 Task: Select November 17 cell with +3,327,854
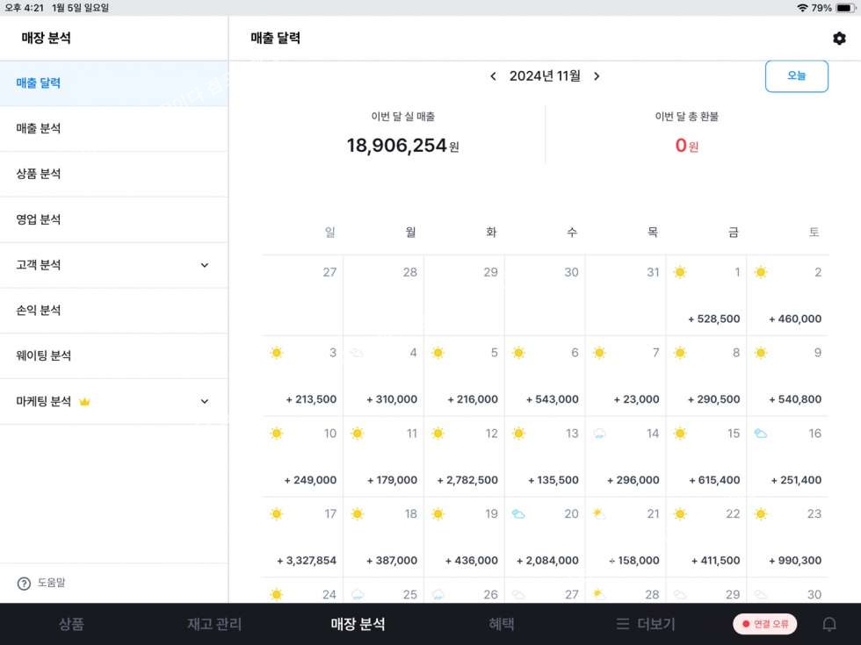click(302, 537)
